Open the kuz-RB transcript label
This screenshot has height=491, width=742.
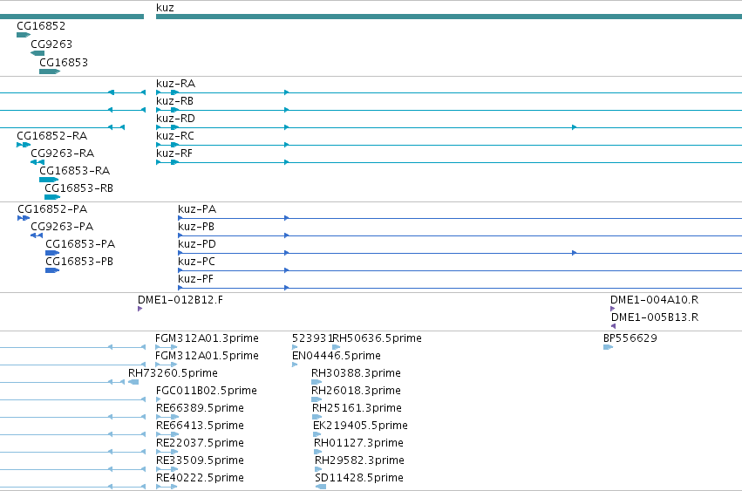pos(174,101)
